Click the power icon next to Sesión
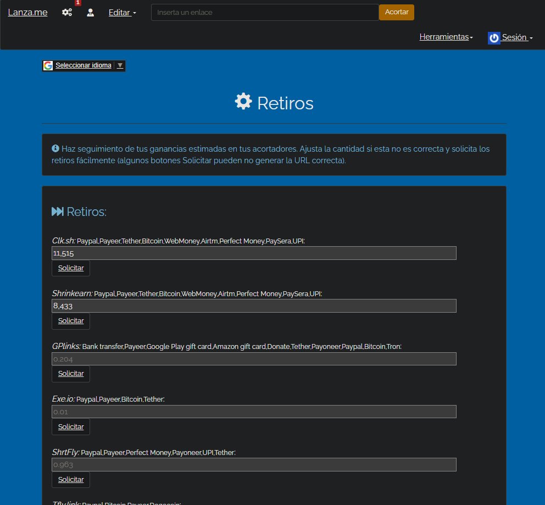The height and width of the screenshot is (505, 545). (494, 37)
